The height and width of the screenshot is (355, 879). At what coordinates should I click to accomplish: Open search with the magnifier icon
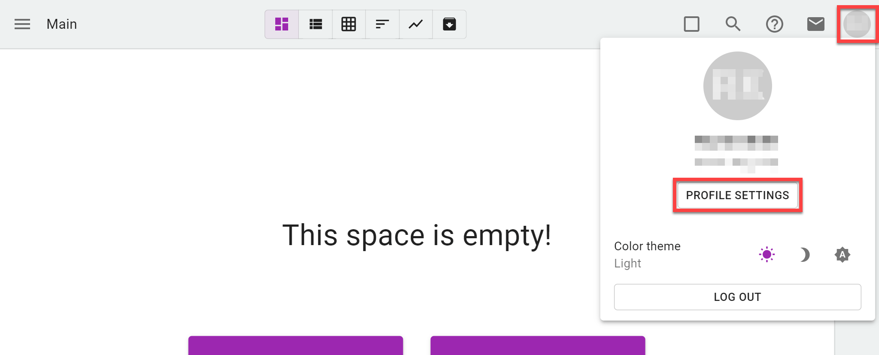tap(733, 24)
